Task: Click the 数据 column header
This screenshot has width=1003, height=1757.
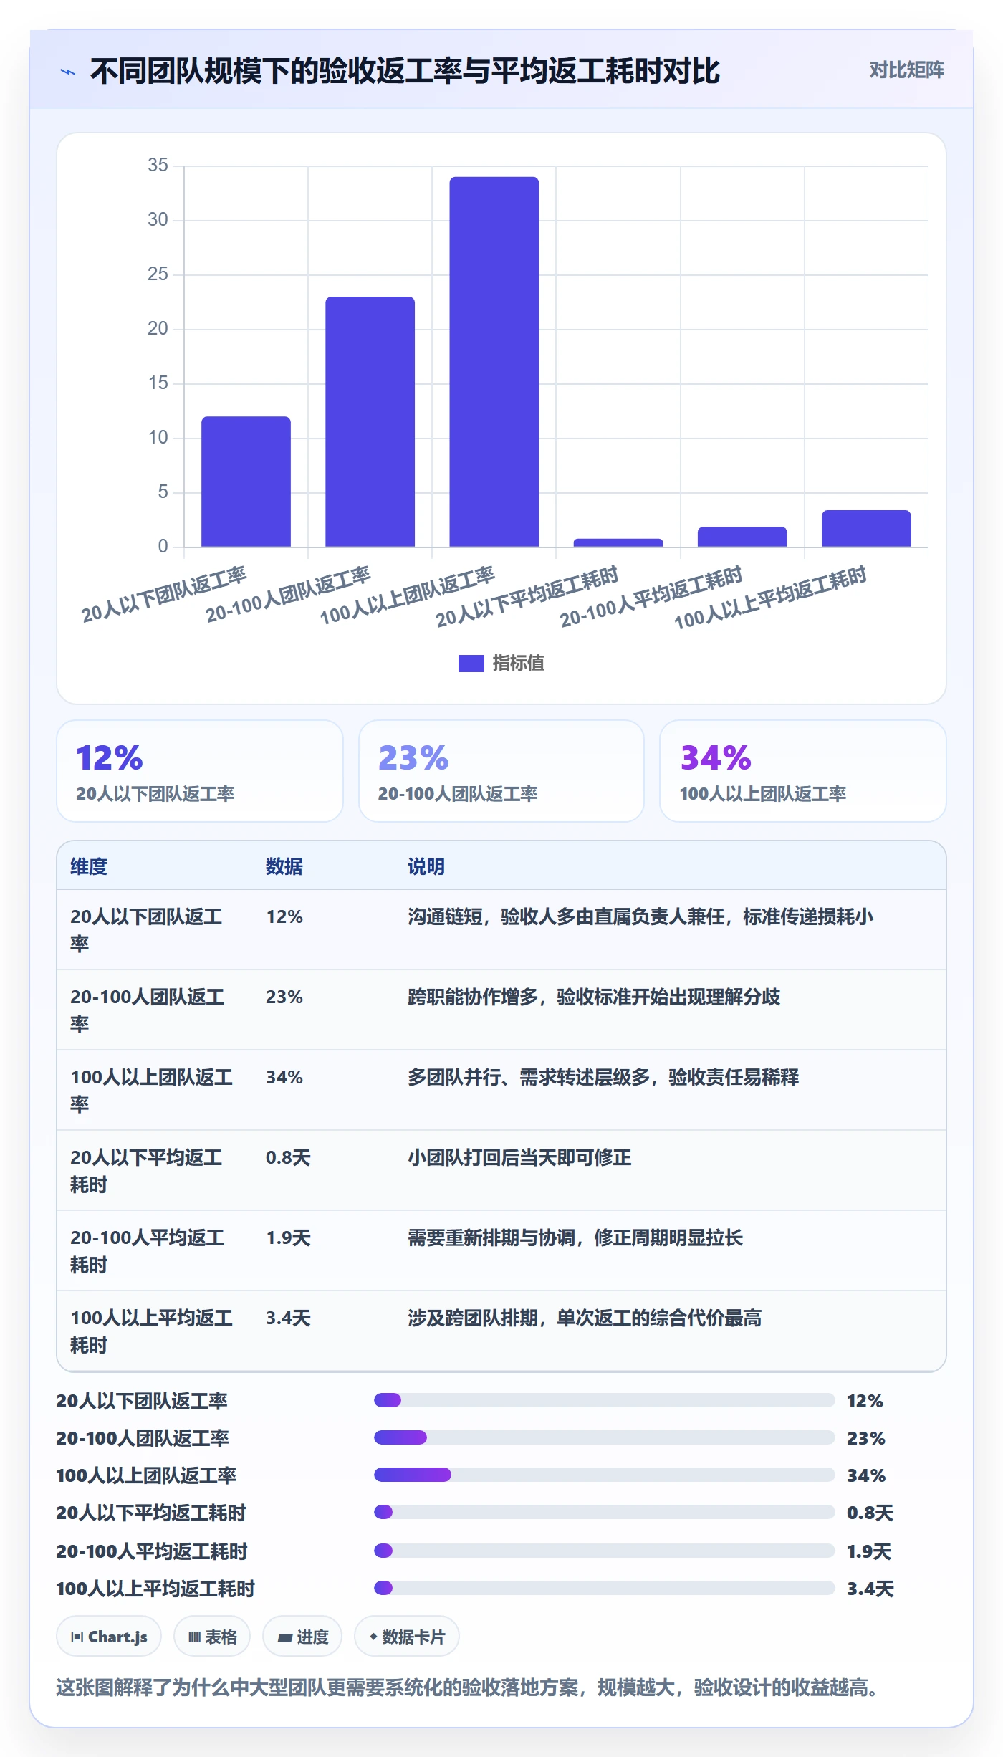Action: click(284, 866)
